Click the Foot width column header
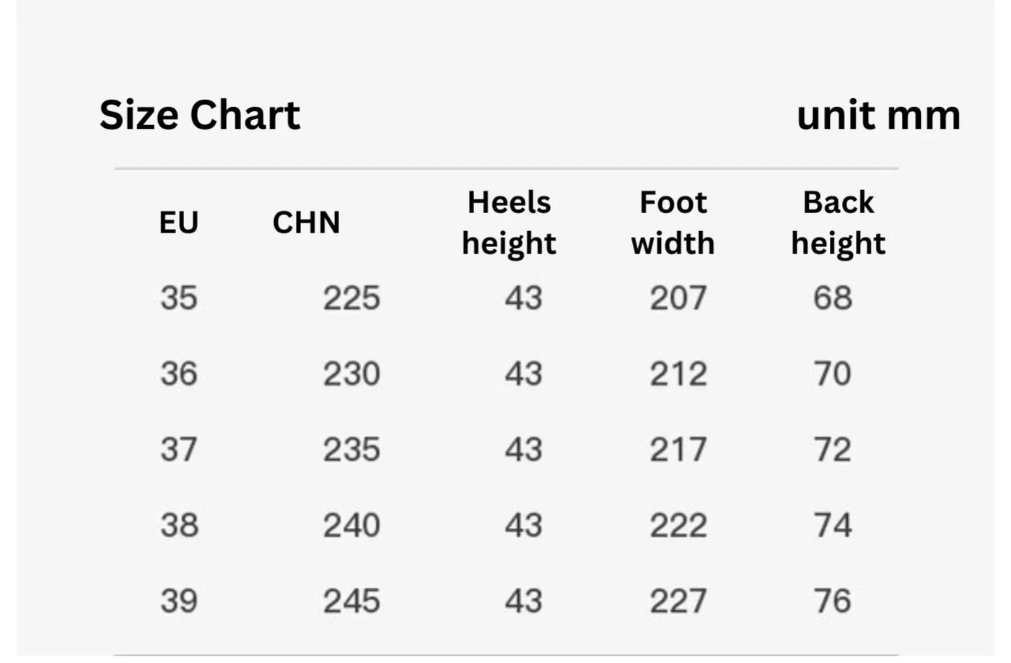 tap(673, 223)
